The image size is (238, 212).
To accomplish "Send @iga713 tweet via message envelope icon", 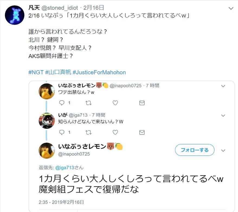I will pyautogui.click(x=142, y=132).
